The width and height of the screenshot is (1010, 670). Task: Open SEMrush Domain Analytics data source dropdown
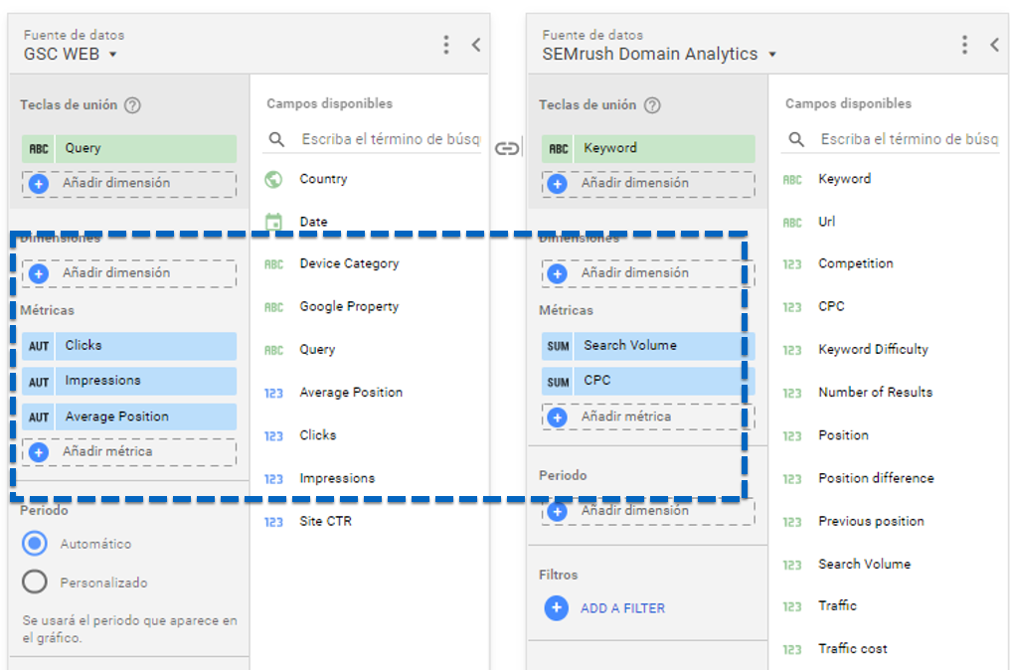click(772, 55)
